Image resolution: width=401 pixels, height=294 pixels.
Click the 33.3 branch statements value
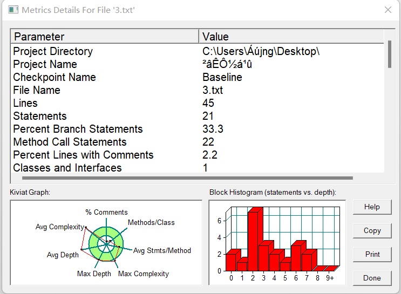(213, 129)
